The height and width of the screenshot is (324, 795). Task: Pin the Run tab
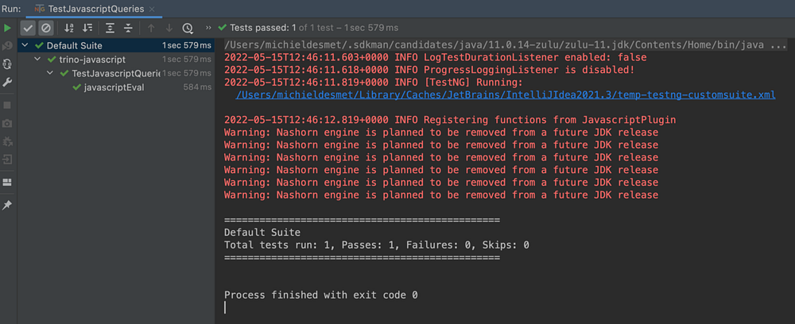7,205
